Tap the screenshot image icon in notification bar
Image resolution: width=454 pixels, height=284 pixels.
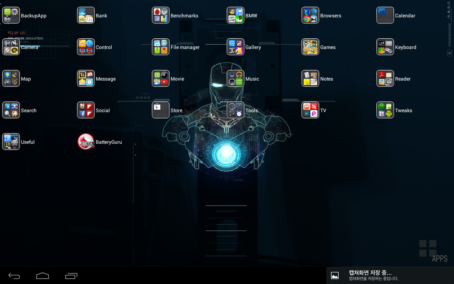(335, 275)
